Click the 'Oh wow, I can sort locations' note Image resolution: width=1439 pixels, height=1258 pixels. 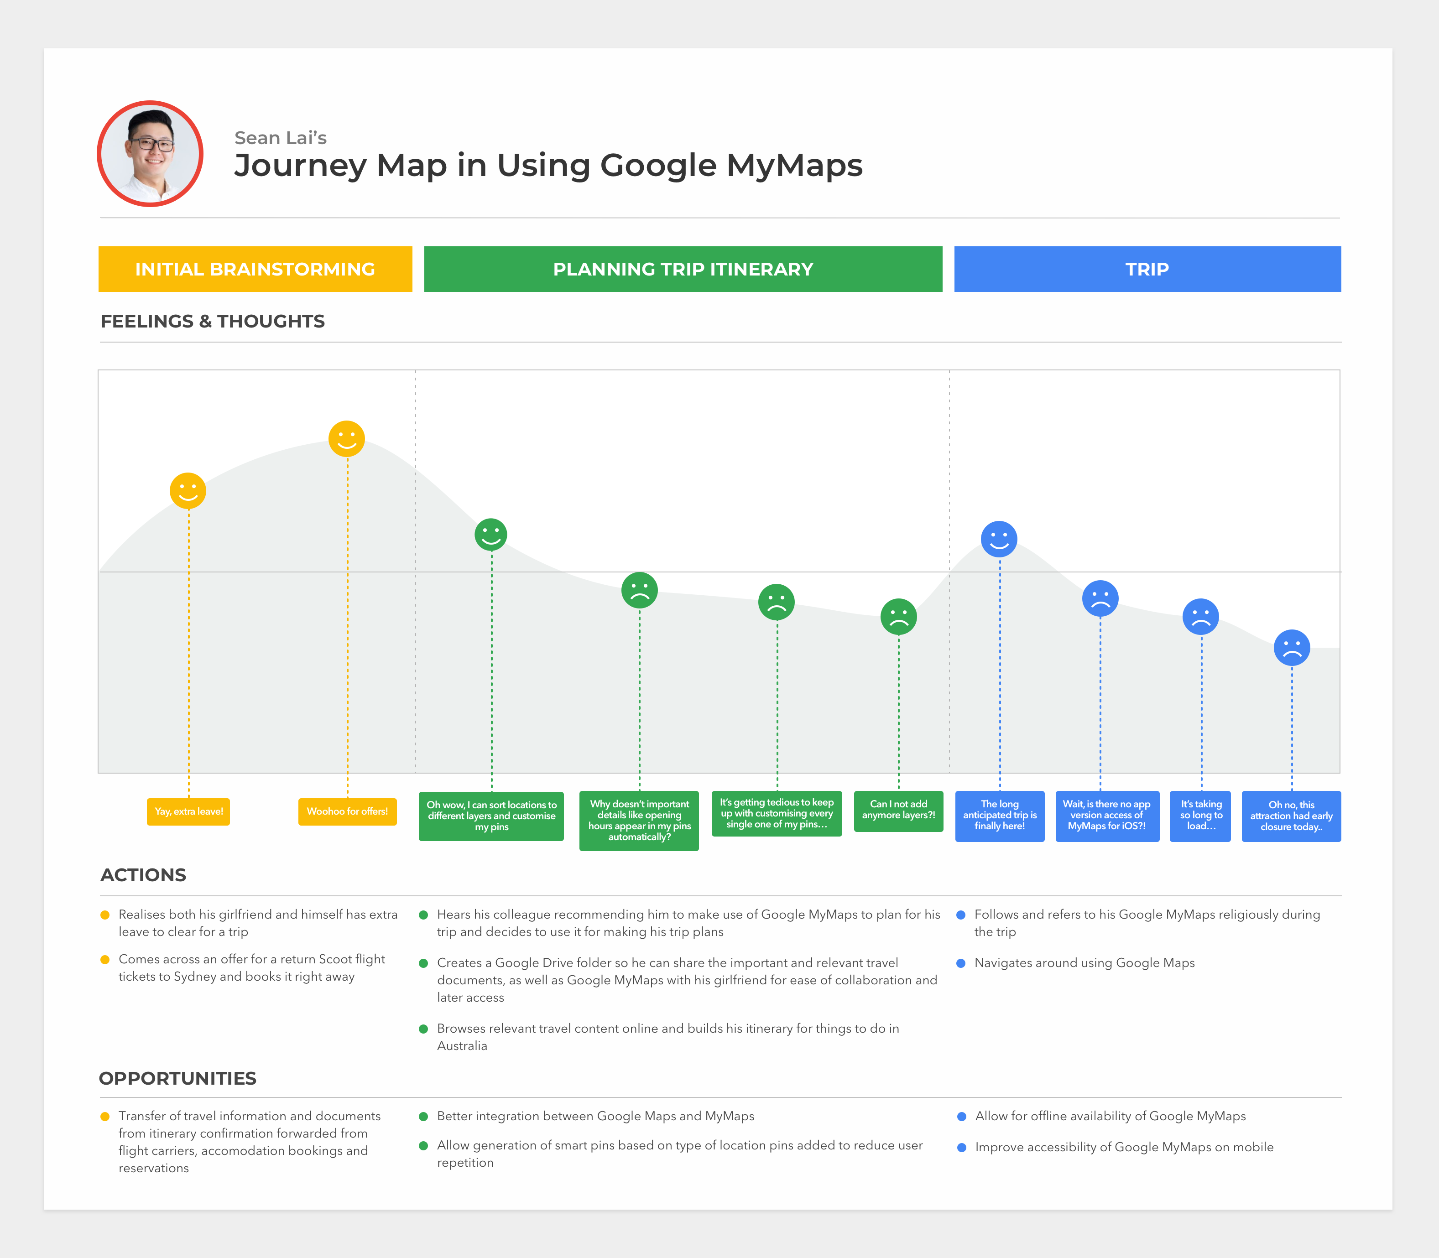pos(492,816)
